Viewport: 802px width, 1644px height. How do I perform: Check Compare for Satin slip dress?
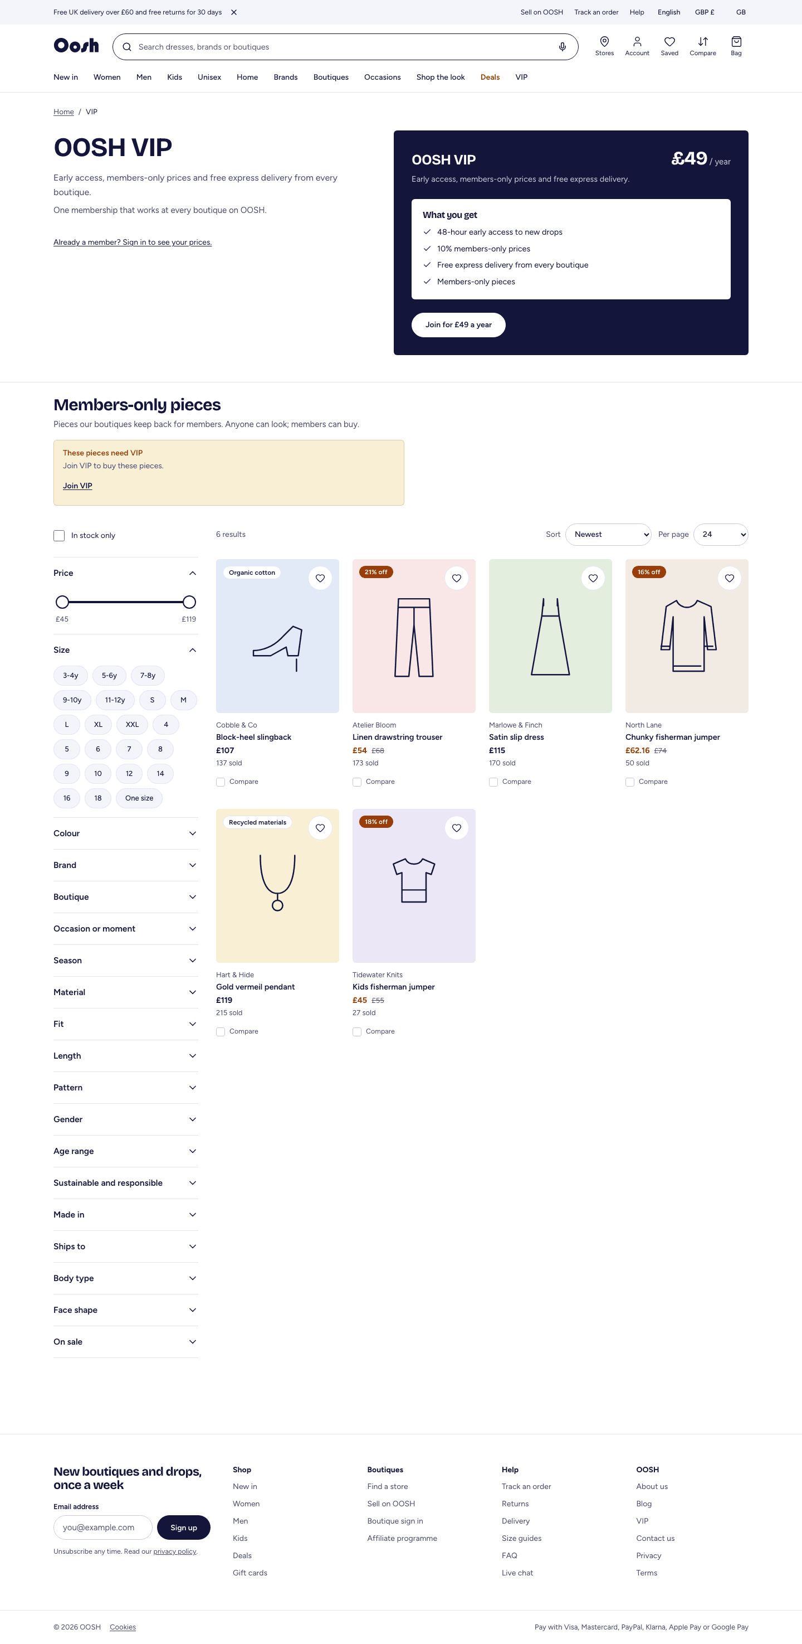tap(493, 782)
